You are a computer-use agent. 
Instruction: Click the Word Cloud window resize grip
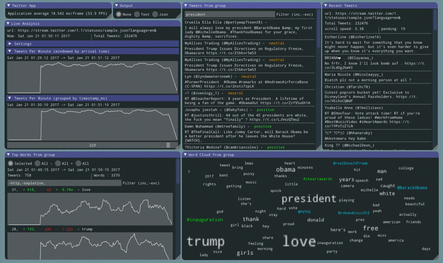pos(436,257)
